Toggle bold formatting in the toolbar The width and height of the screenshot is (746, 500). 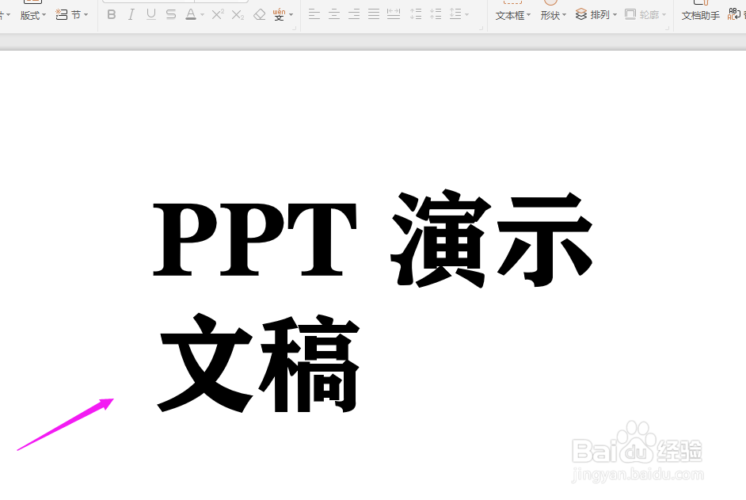pos(112,13)
